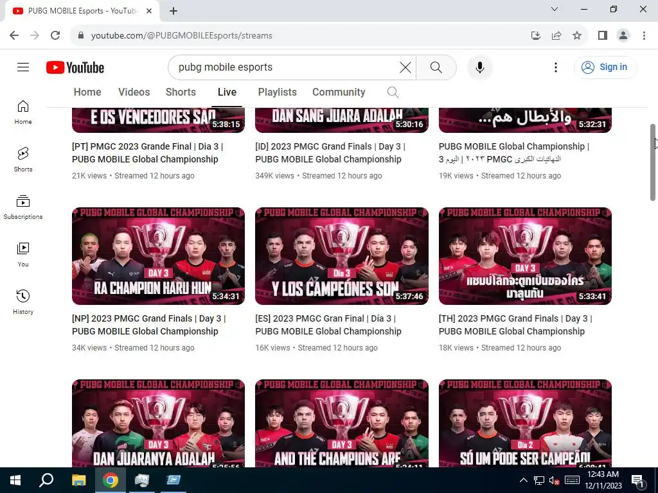The image size is (658, 493).
Task: Open the Chrome profile icon
Action: point(623,35)
